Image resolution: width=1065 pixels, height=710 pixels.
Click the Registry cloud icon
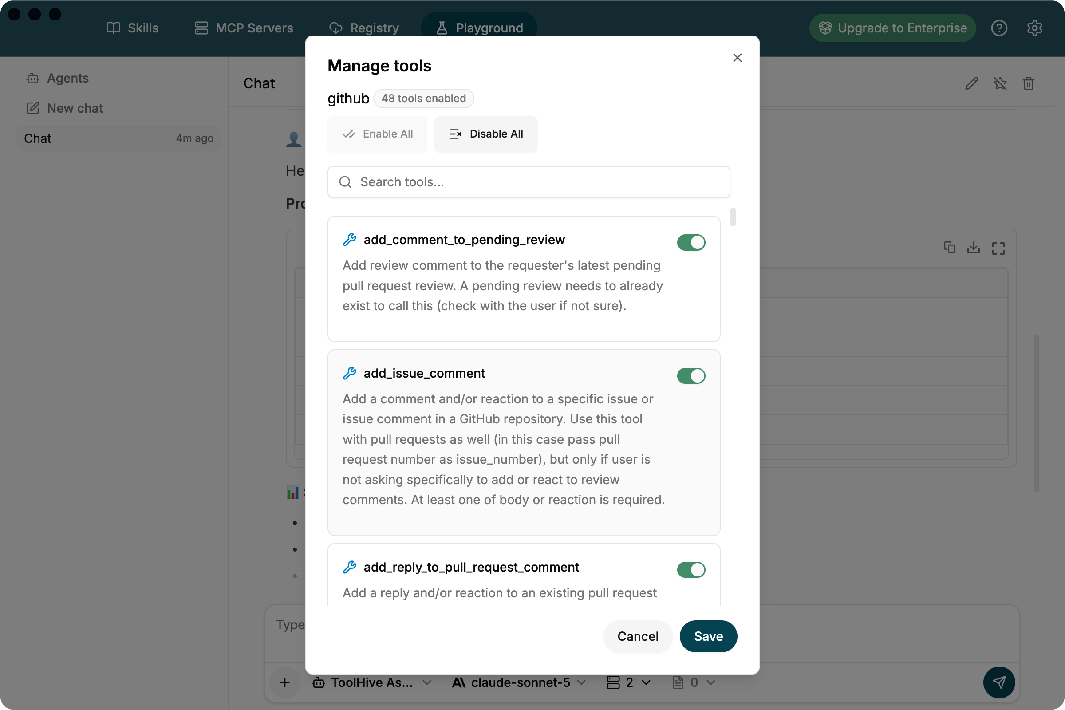tap(335, 28)
